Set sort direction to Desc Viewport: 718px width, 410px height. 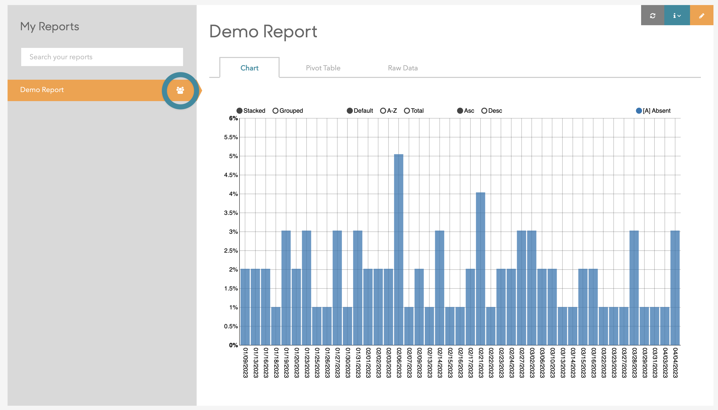click(x=484, y=111)
